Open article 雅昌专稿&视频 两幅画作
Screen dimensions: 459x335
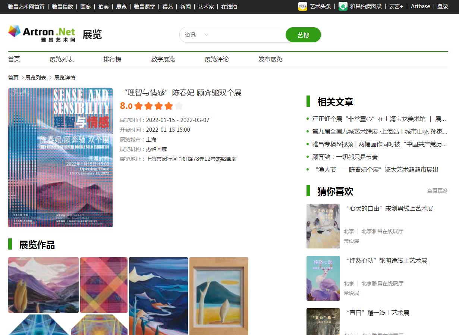(x=380, y=144)
